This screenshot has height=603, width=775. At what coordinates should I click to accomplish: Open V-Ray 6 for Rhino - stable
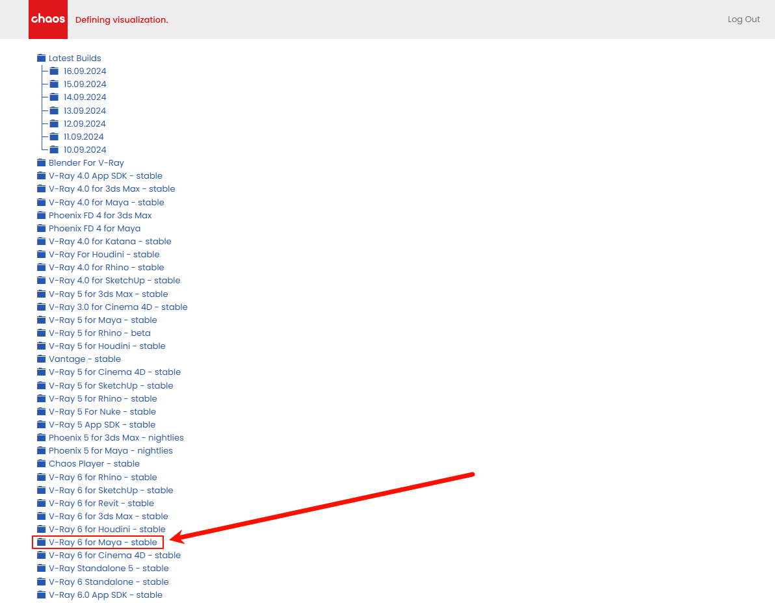[x=103, y=477]
